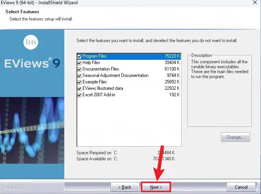This screenshot has height=194, width=261.
Task: Click the IHS logo circle
Action: coord(31,42)
